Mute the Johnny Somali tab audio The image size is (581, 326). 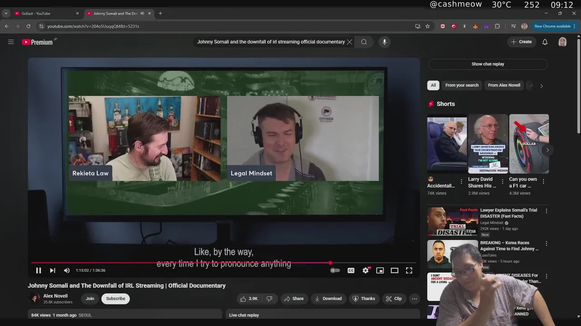click(142, 14)
